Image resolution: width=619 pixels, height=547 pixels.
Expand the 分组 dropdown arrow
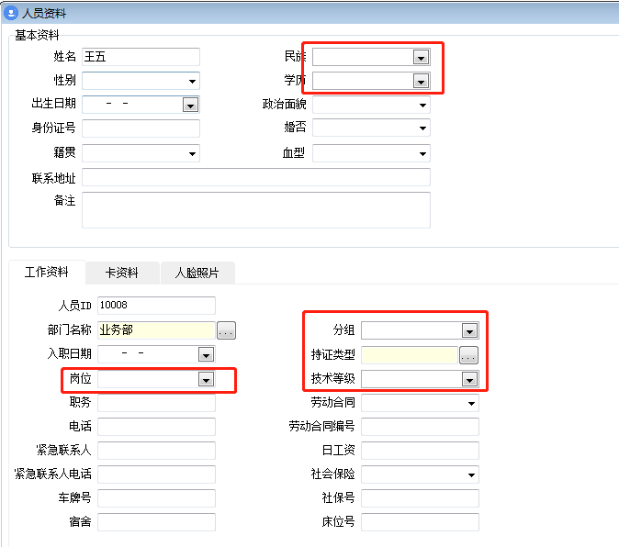pos(470,331)
